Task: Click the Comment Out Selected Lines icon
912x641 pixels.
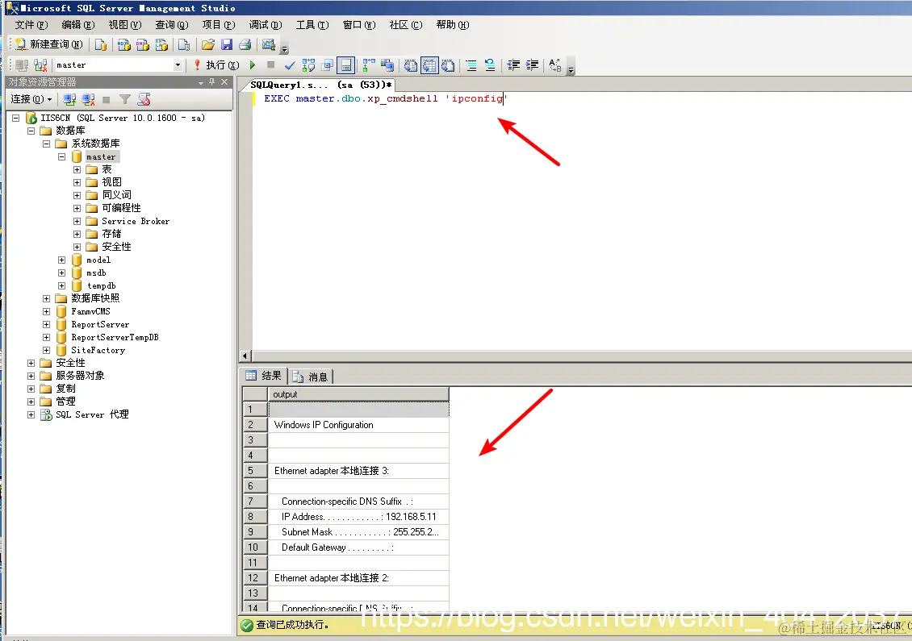Action: [471, 65]
